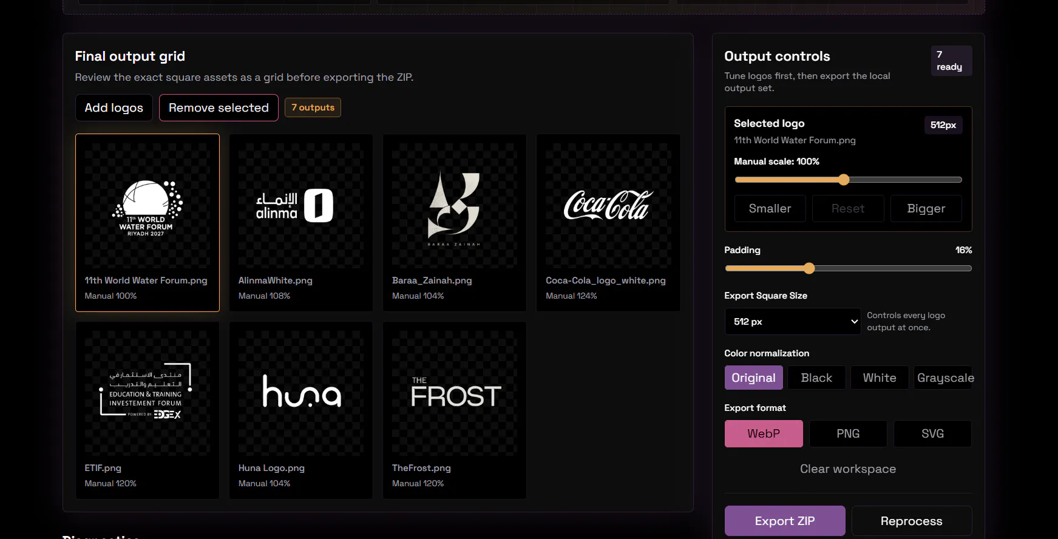Select the Alinma logo thumbnail
The width and height of the screenshot is (1058, 539).
coord(301,206)
